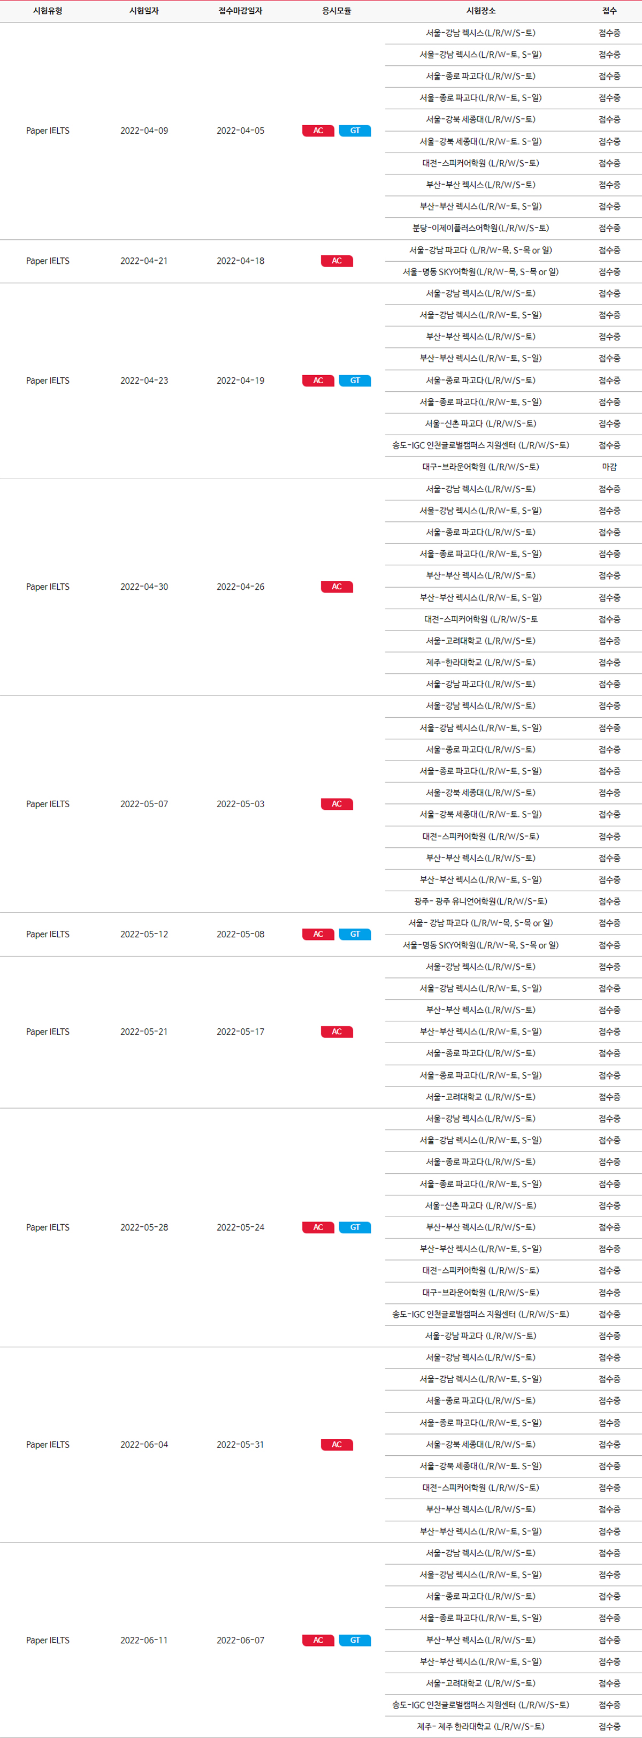This screenshot has width=642, height=1738.
Task: Click the 접수마감일자 column header
Action: click(x=240, y=11)
